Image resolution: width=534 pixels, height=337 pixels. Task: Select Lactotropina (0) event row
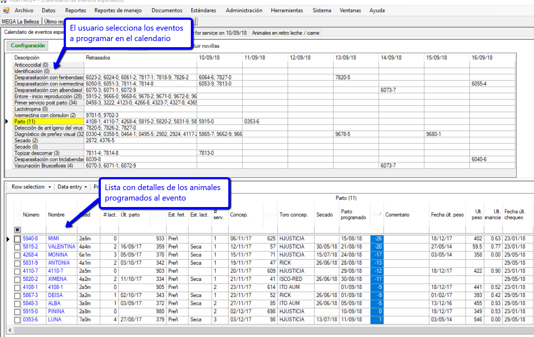click(48, 109)
